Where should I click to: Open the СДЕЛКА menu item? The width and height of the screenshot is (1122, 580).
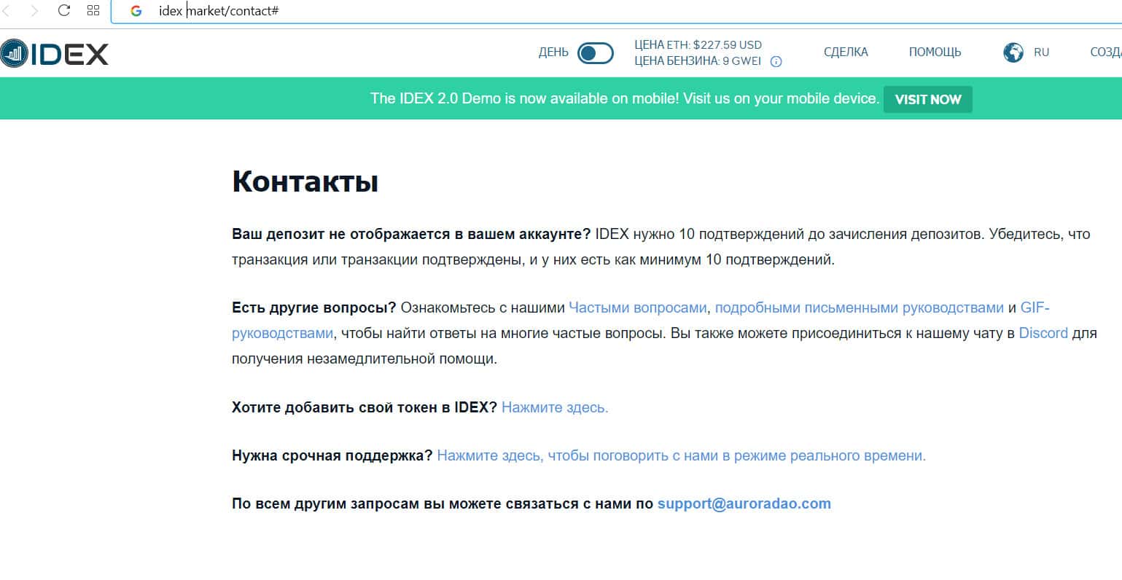click(x=846, y=52)
